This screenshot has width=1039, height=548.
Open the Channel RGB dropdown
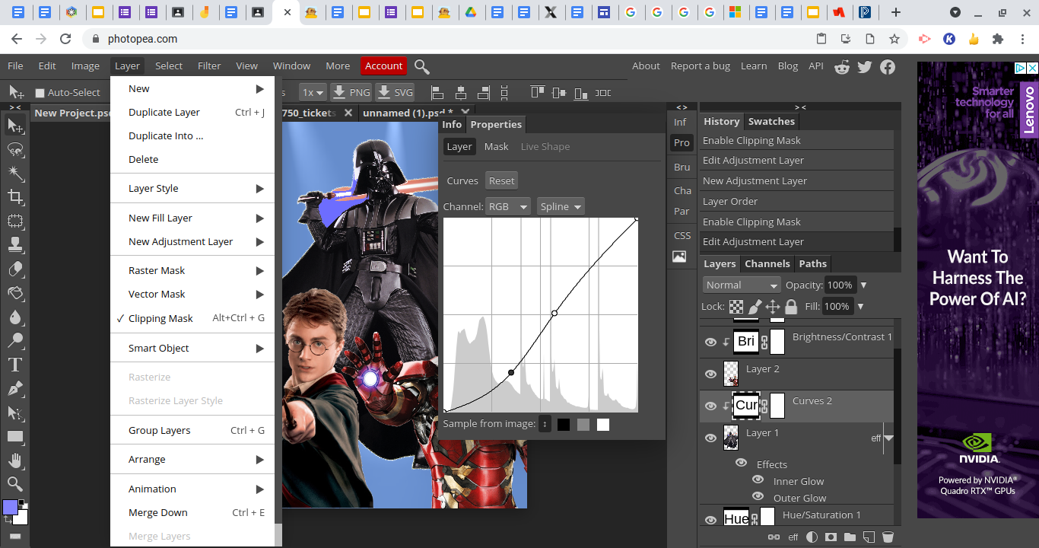pyautogui.click(x=508, y=206)
